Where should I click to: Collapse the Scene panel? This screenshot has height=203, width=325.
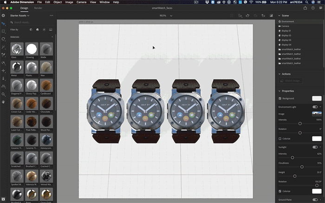[x=279, y=15]
